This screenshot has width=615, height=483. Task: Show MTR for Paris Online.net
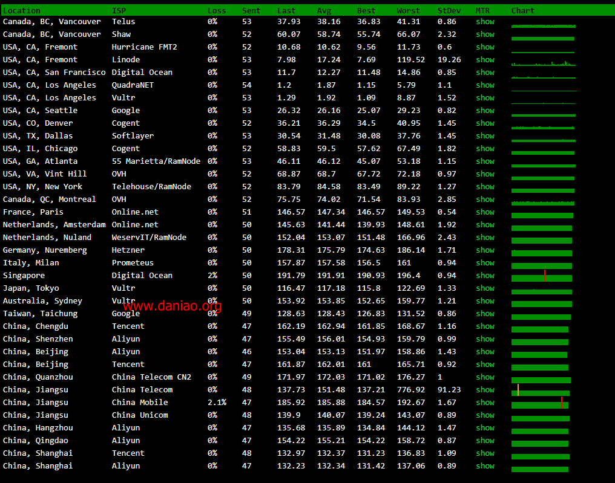click(485, 212)
